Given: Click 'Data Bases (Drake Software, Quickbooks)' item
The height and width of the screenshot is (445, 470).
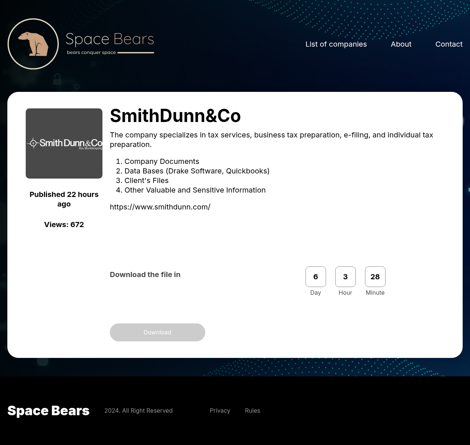Looking at the screenshot, I should tap(197, 171).
